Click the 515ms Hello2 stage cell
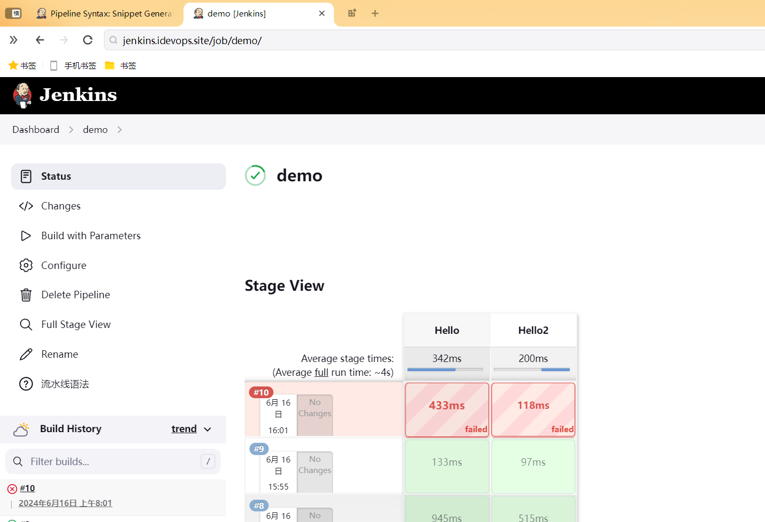The image size is (765, 522). click(533, 509)
